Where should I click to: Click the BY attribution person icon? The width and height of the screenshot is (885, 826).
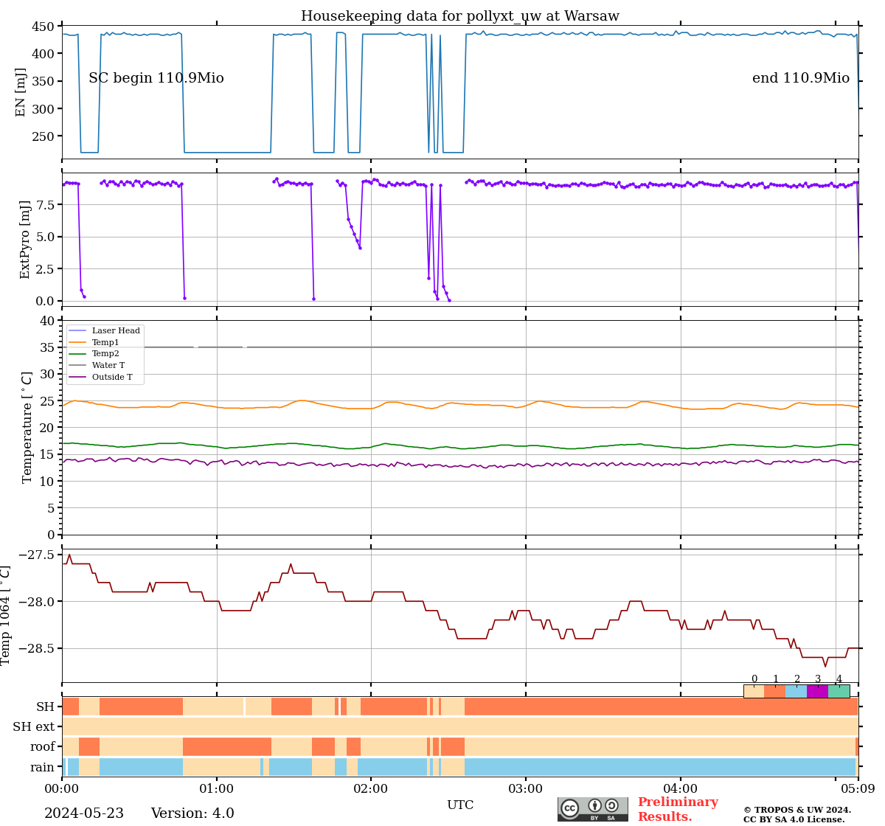(594, 805)
